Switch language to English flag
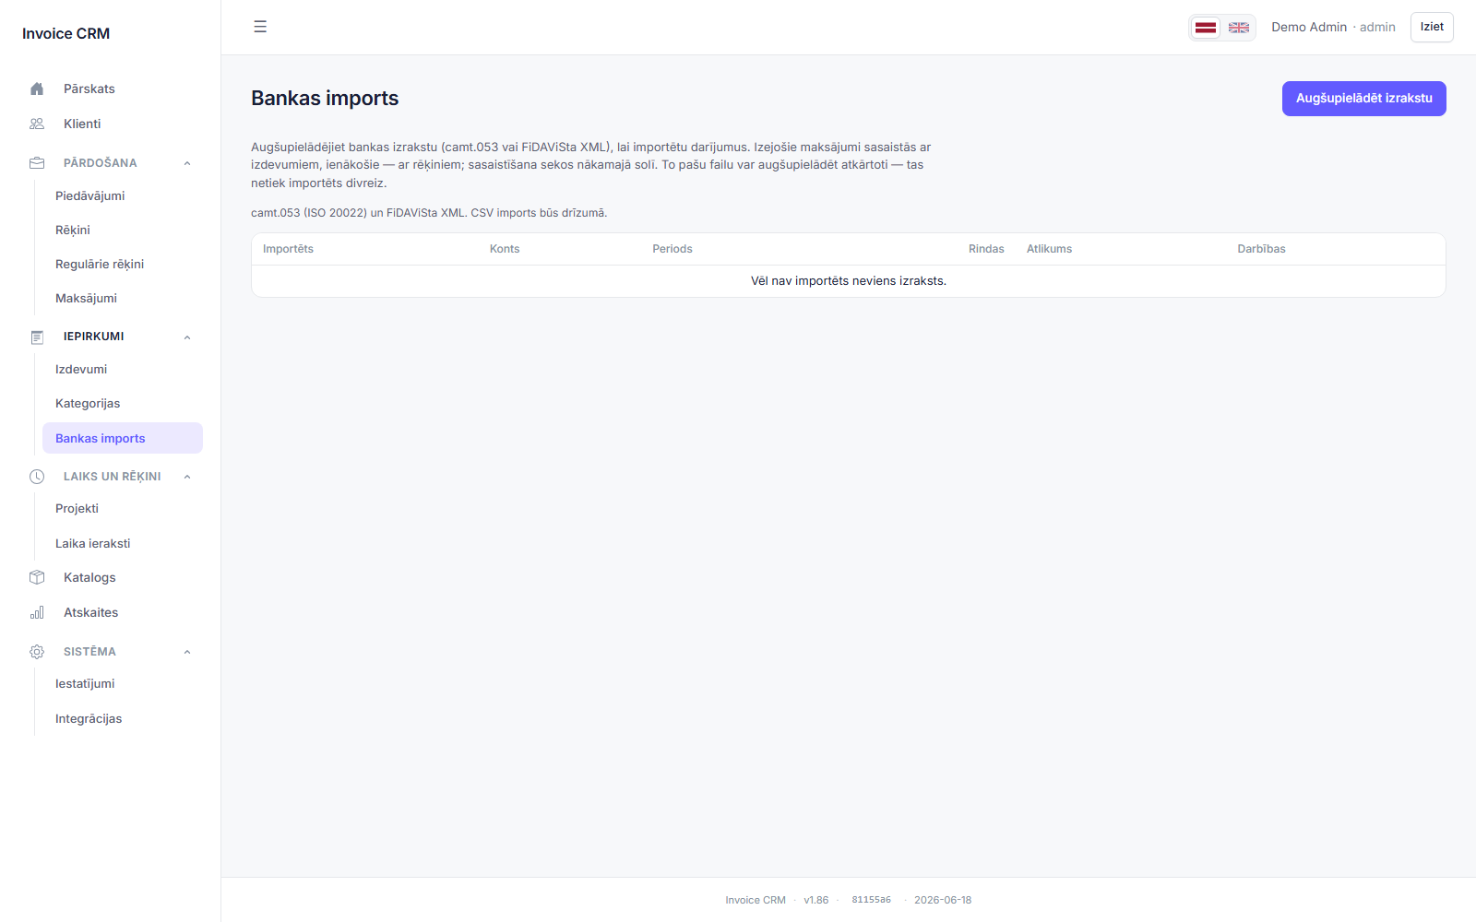This screenshot has width=1476, height=922. (x=1239, y=28)
